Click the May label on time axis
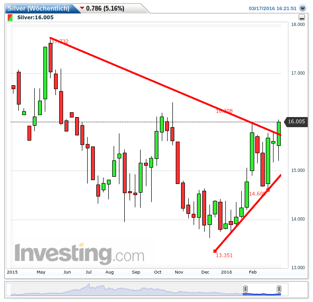 [41, 272]
